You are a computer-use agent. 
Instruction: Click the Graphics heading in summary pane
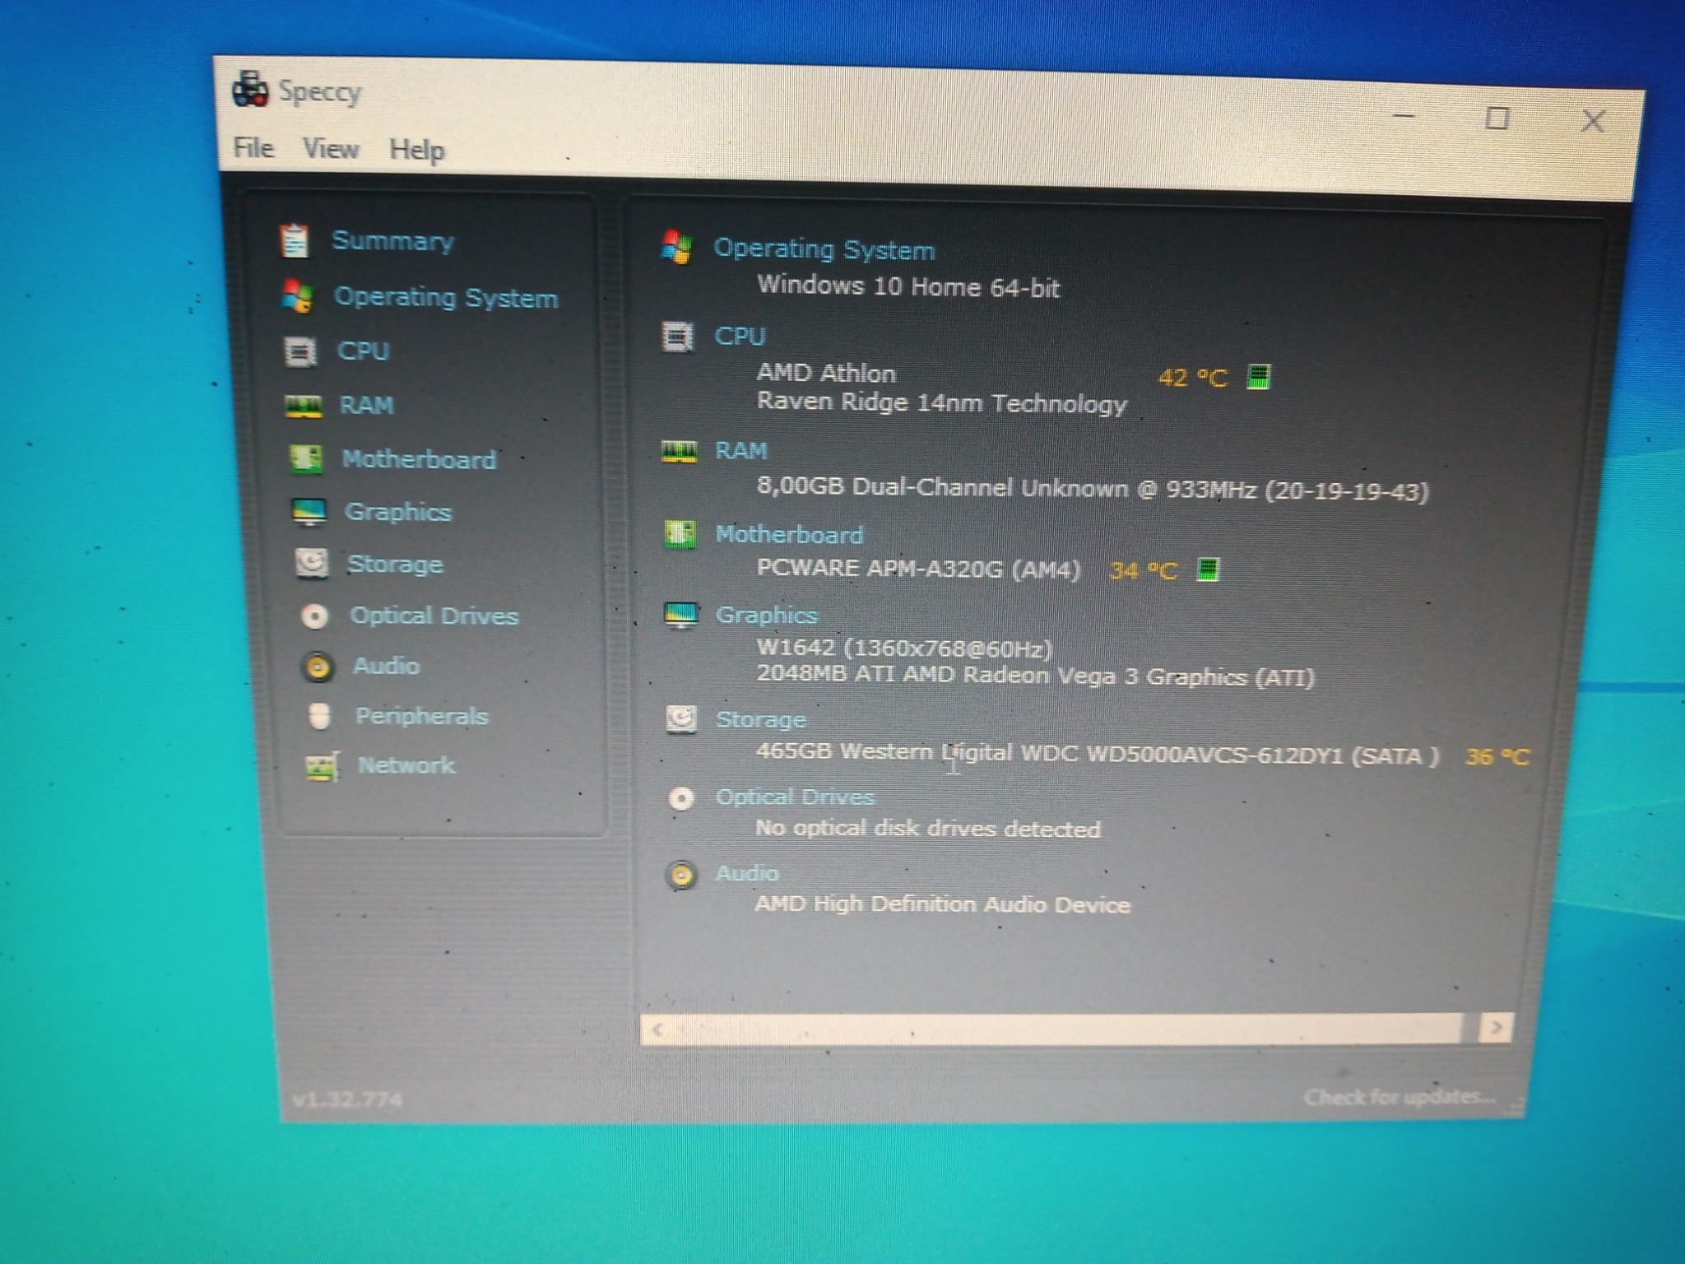tap(766, 615)
